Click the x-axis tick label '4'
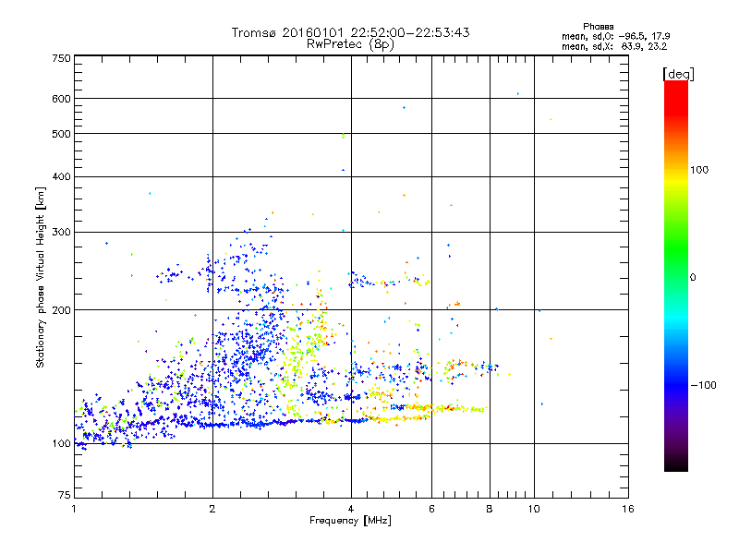The image size is (739, 554). pos(351,509)
